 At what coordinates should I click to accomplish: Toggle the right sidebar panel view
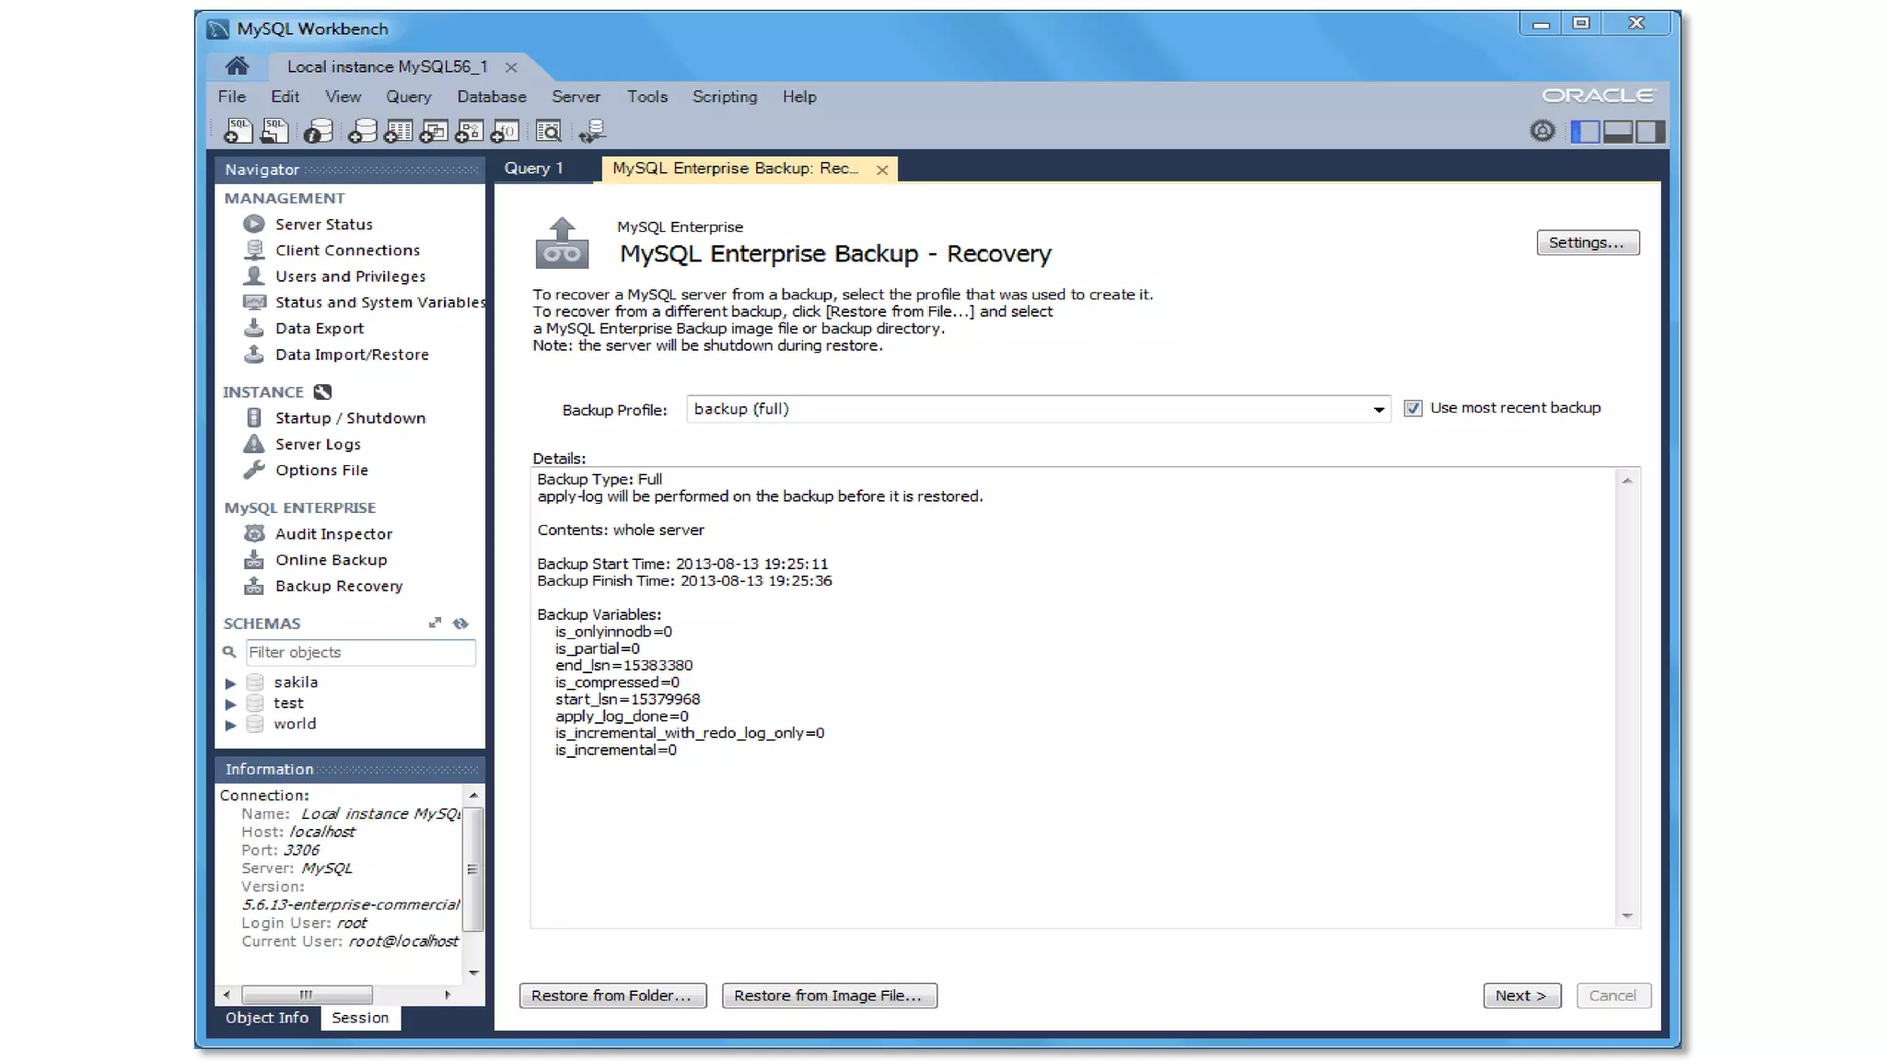click(x=1650, y=132)
